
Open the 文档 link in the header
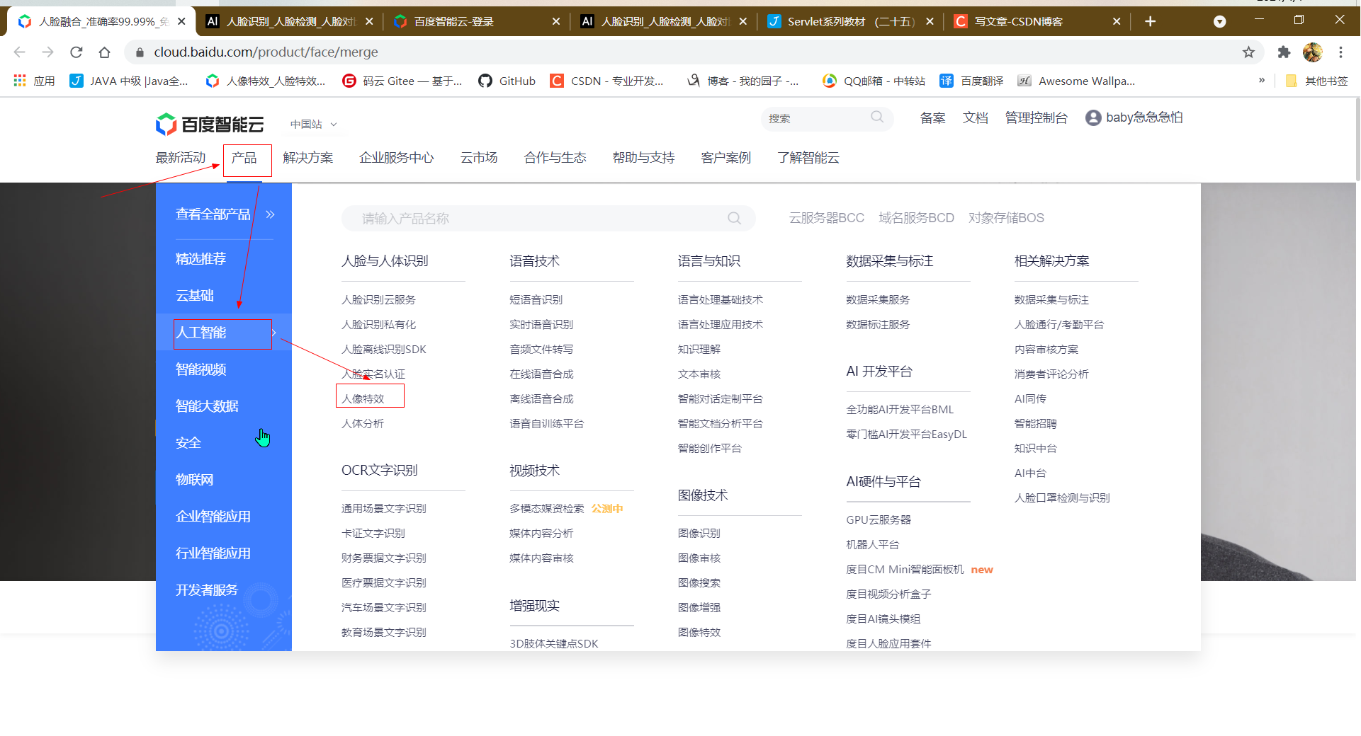(x=975, y=117)
